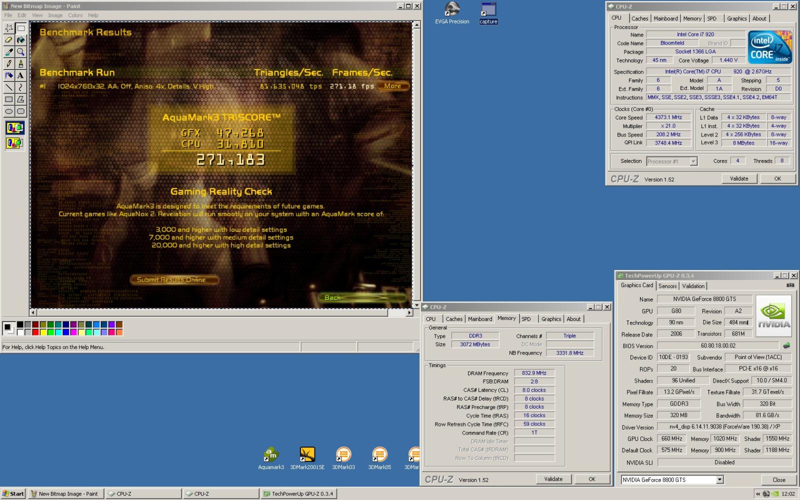Click the Close button in GPU-Z
Screen dimensions: 800x500
point(779,480)
